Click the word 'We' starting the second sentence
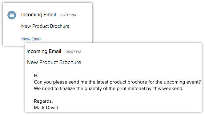Viewport: 205px width, 115px height. [37, 88]
